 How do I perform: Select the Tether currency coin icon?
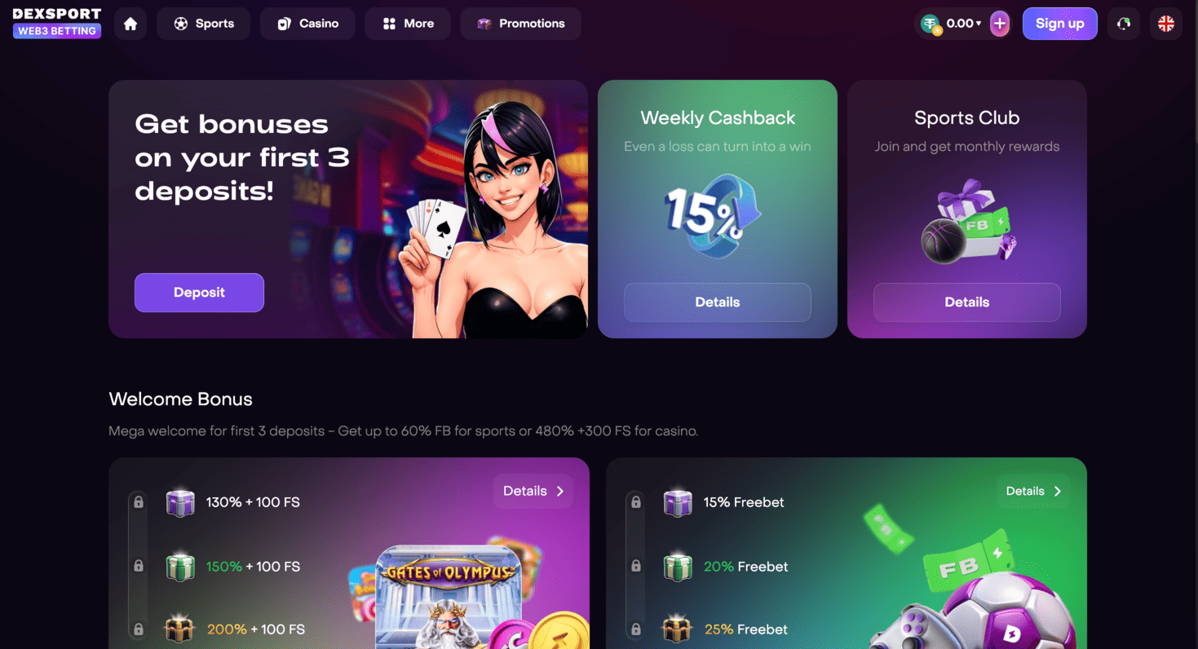tap(931, 24)
